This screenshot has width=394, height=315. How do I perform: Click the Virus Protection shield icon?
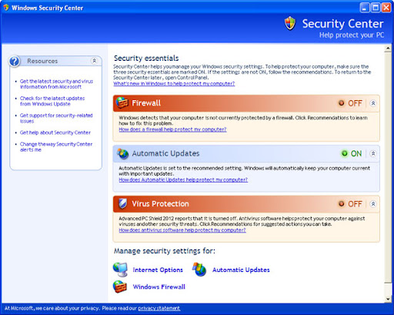pyautogui.click(x=122, y=204)
